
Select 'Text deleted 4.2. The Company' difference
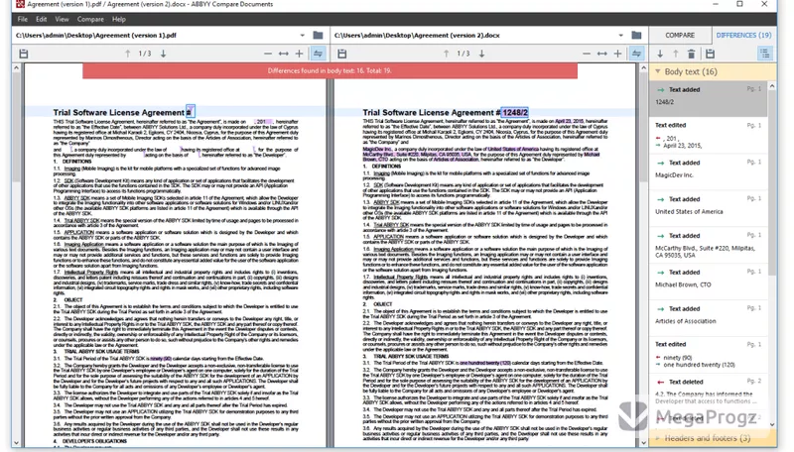click(709, 392)
